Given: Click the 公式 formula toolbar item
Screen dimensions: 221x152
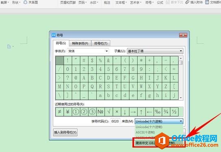Looking at the screenshot, I should click(x=160, y=2).
